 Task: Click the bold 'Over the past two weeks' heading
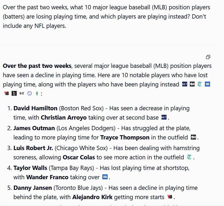pyautogui.click(x=37, y=66)
